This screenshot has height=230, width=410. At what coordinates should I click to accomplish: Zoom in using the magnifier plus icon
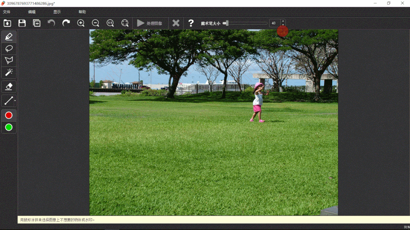click(x=81, y=23)
